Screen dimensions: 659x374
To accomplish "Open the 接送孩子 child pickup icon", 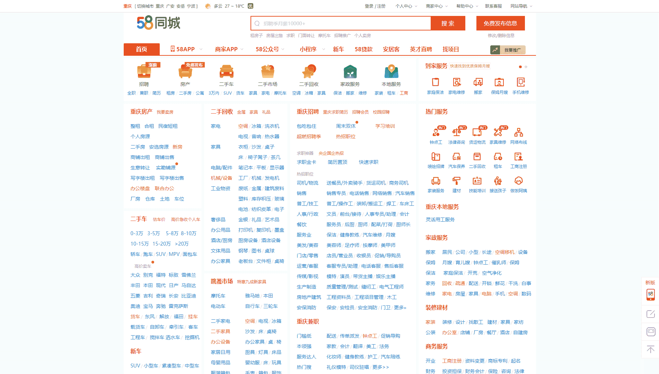I will pos(498,181).
